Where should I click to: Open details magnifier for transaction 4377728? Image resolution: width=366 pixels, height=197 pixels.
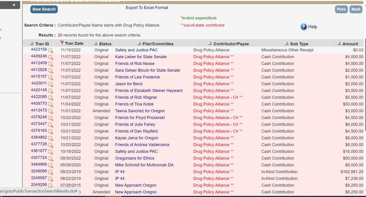coord(50,145)
